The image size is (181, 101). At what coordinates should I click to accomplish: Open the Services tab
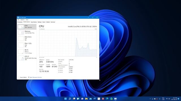(53, 22)
